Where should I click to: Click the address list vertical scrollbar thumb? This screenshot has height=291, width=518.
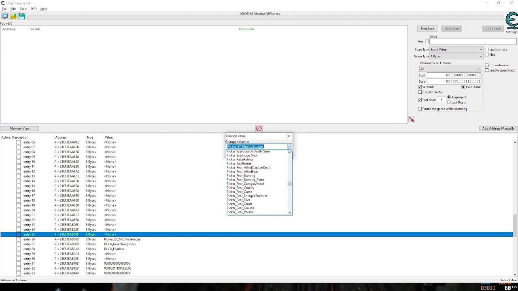[515, 226]
